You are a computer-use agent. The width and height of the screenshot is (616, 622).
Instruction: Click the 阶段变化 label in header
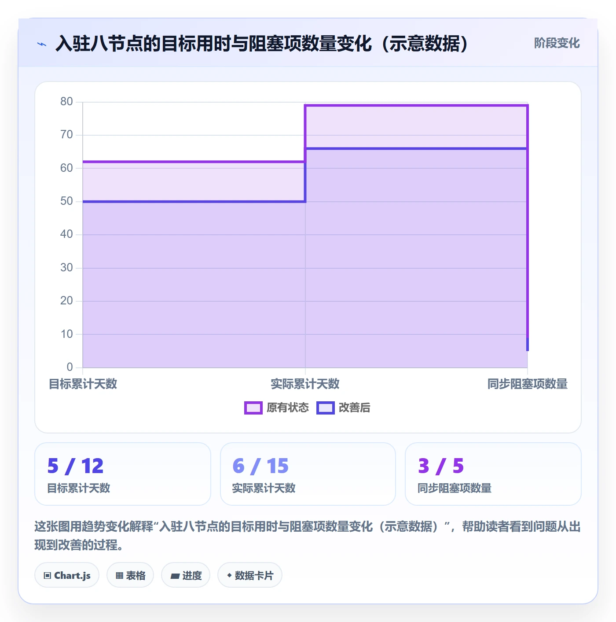pos(557,43)
